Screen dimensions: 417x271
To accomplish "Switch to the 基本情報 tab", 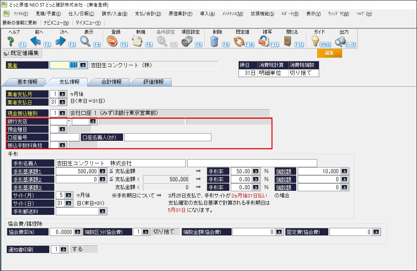I will point(28,82).
